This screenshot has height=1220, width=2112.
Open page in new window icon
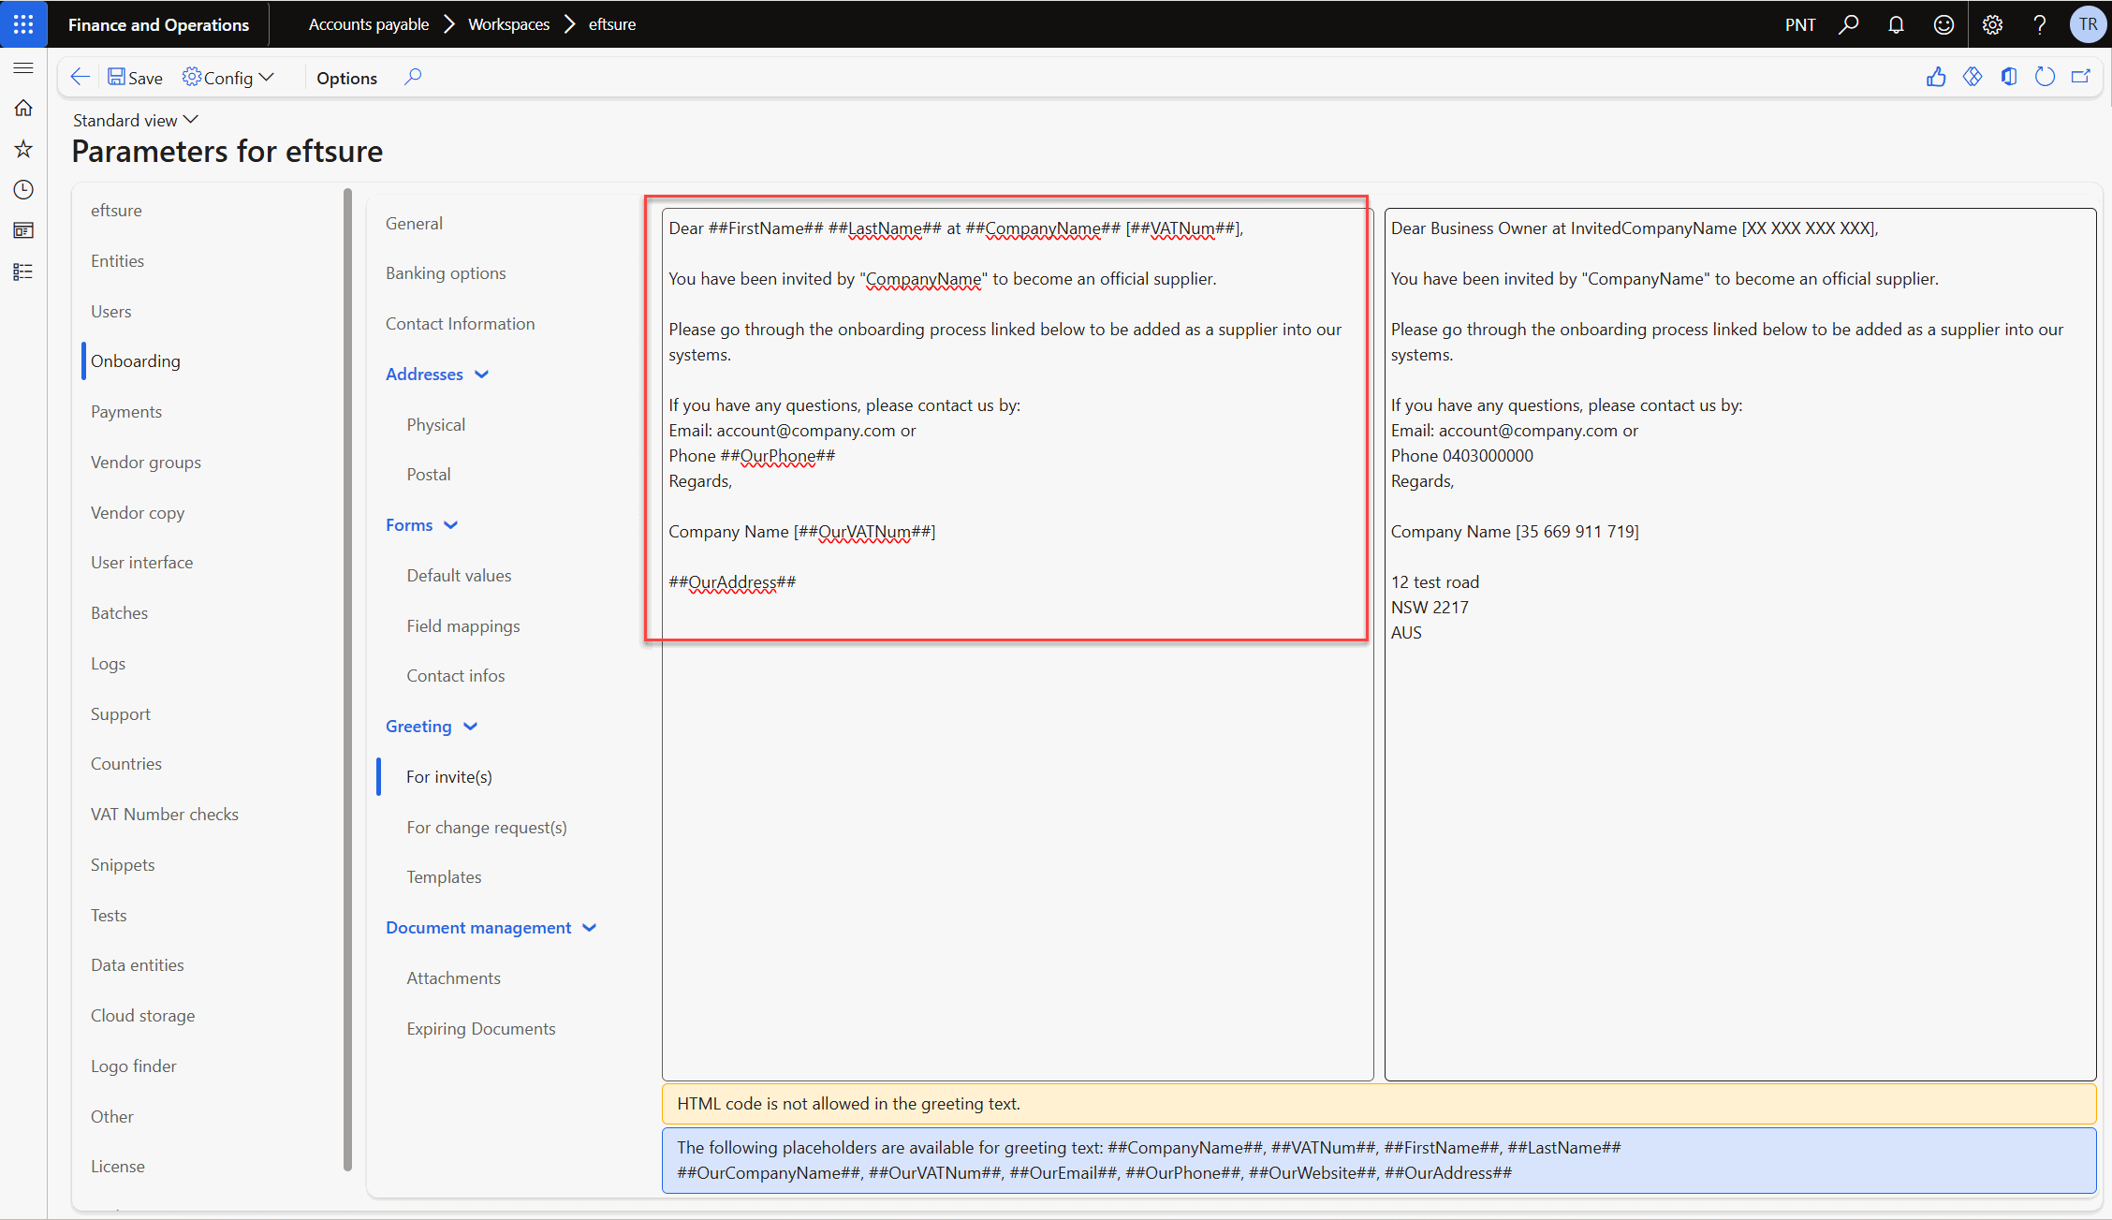coord(2081,78)
